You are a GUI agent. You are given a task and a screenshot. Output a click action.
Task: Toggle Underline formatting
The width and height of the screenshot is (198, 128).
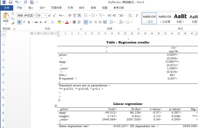[29, 22]
